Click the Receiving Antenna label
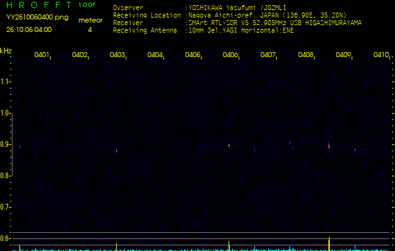395x251 pixels. pyautogui.click(x=145, y=31)
